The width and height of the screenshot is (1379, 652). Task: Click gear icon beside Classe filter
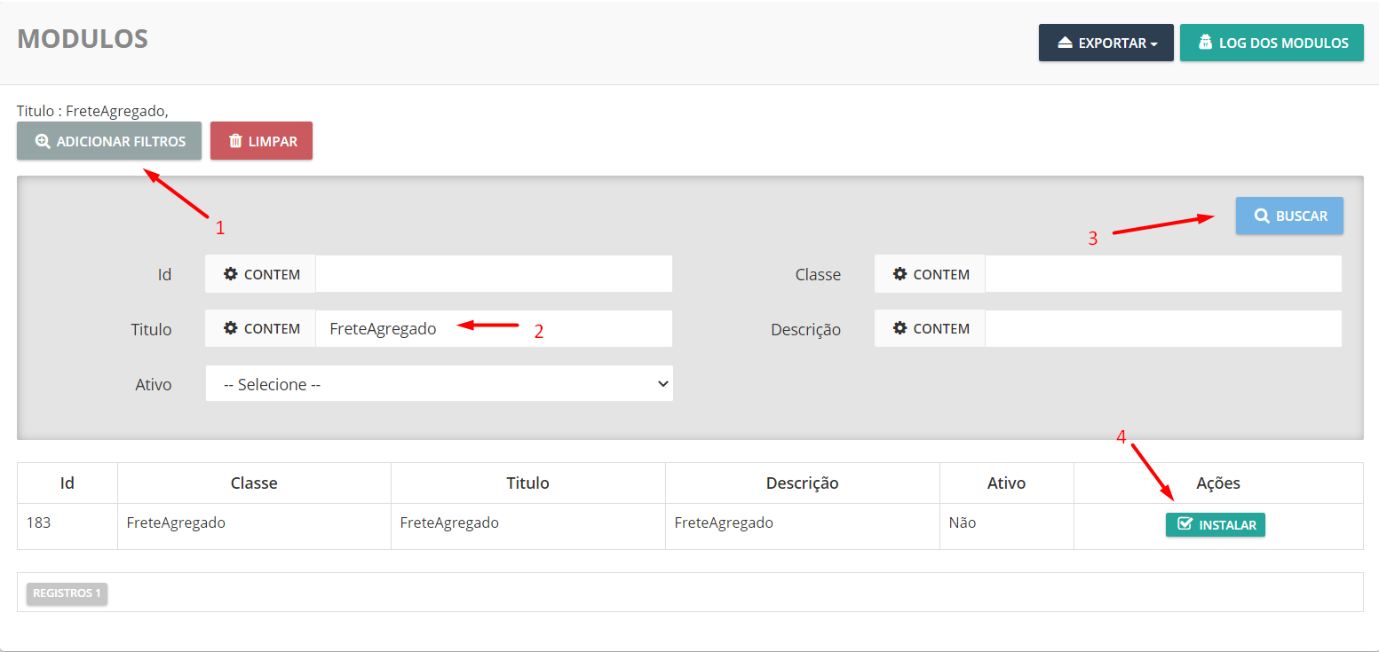pos(900,274)
